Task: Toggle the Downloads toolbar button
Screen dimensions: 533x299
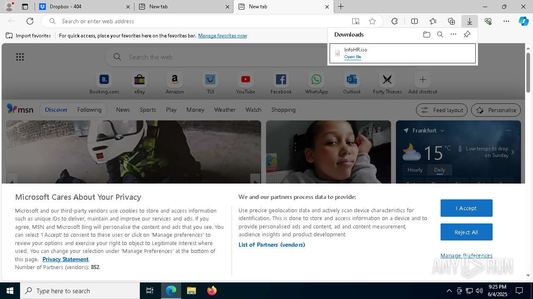Action: 469,21
